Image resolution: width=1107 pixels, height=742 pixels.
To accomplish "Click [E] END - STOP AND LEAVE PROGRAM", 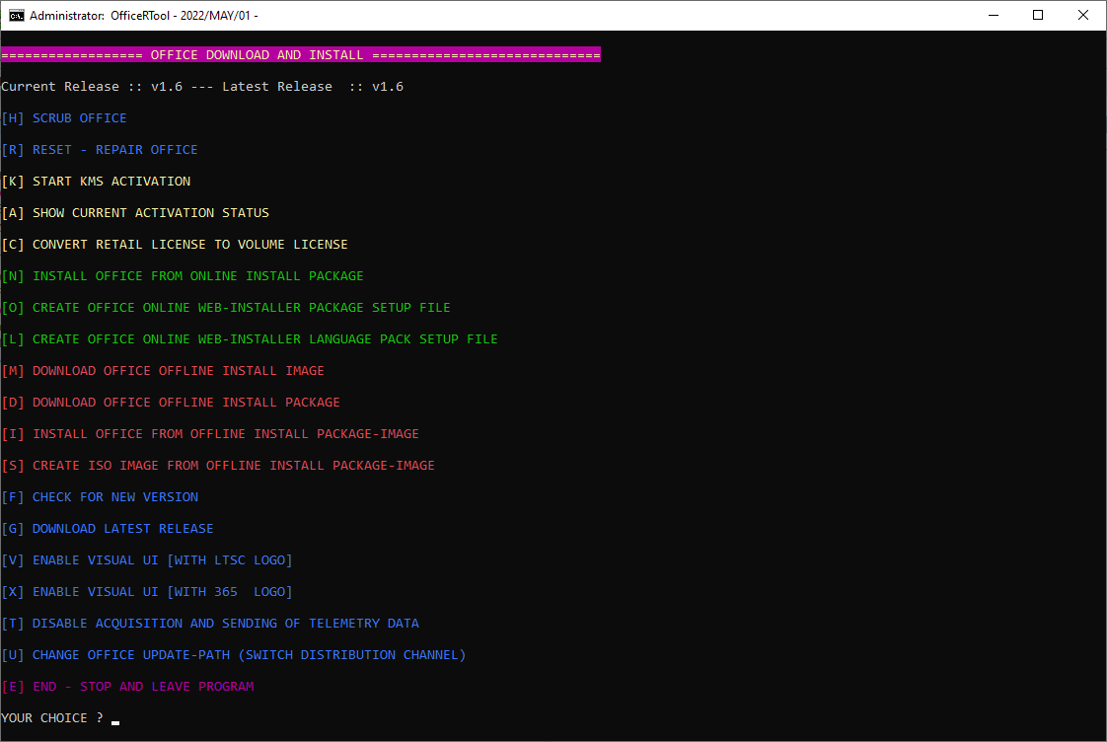I will pos(128,687).
